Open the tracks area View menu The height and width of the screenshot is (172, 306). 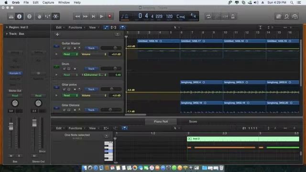coord(94,28)
